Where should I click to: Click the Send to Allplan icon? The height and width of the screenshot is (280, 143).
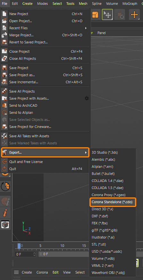(x=4, y=113)
